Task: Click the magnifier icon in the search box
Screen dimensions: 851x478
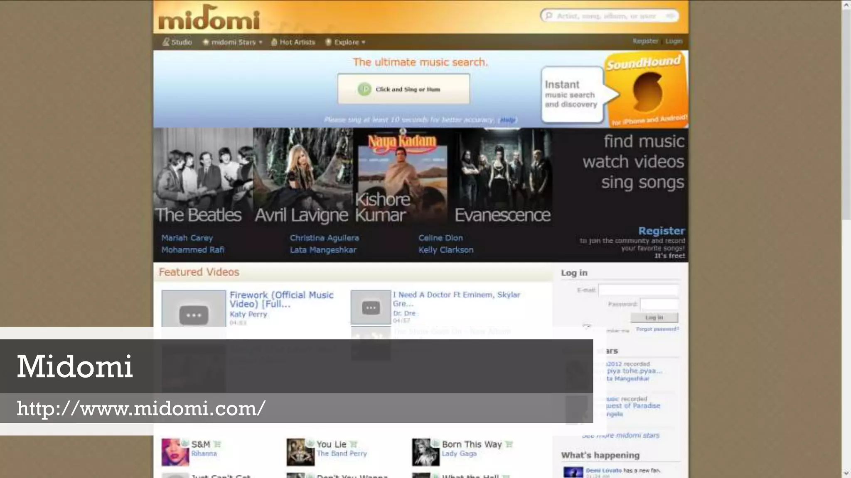Action: coord(549,16)
